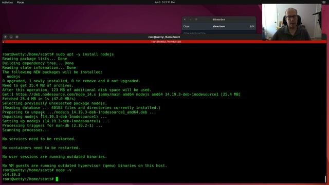The image size is (329, 185).
Task: Open the clock and calendar panel
Action: 164,2
